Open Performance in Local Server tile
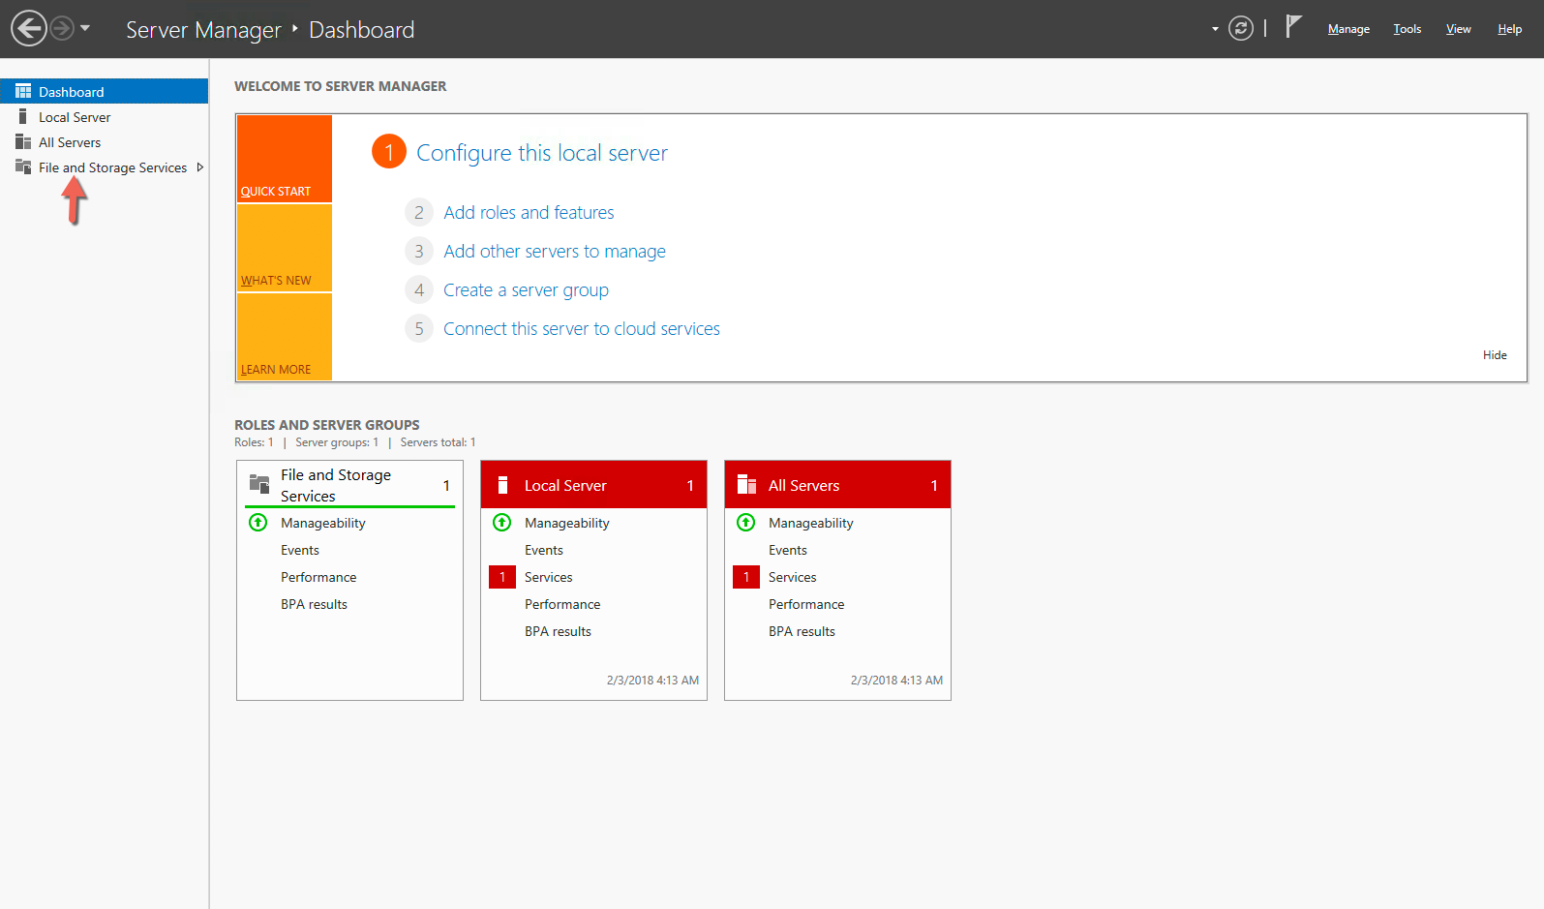 point(562,604)
